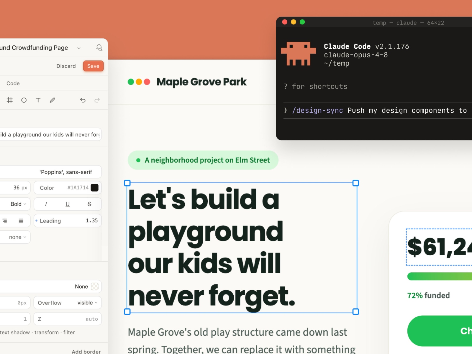Select the ellipse shape tool
Image resolution: width=472 pixels, height=354 pixels.
click(24, 100)
